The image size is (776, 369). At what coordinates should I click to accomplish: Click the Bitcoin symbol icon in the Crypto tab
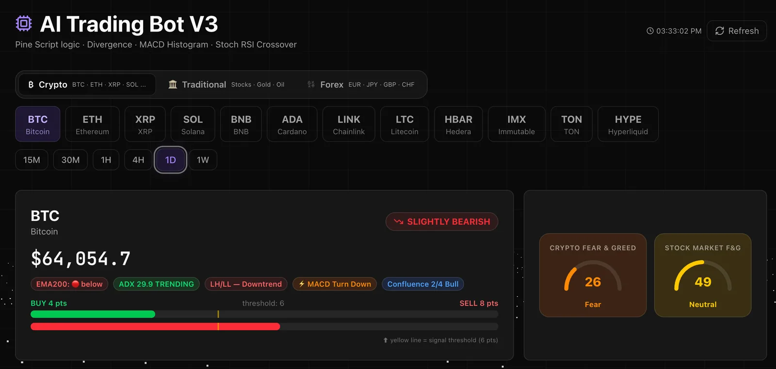[x=31, y=84]
